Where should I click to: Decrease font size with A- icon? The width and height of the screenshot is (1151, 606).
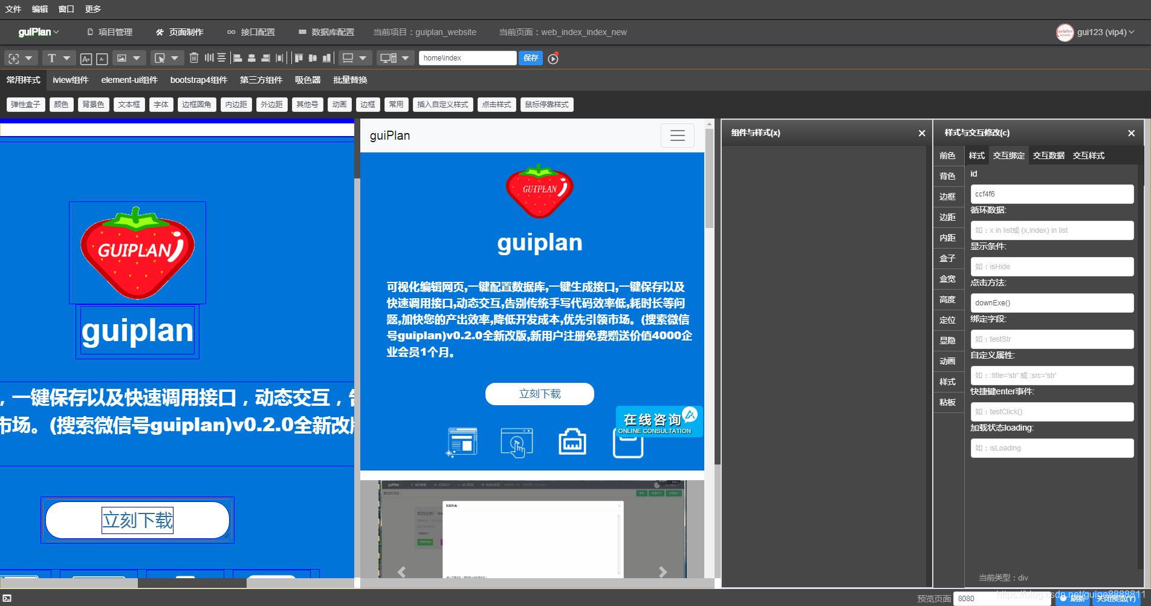click(x=102, y=59)
